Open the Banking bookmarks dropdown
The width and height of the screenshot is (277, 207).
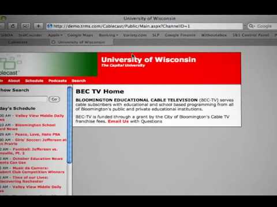108,35
